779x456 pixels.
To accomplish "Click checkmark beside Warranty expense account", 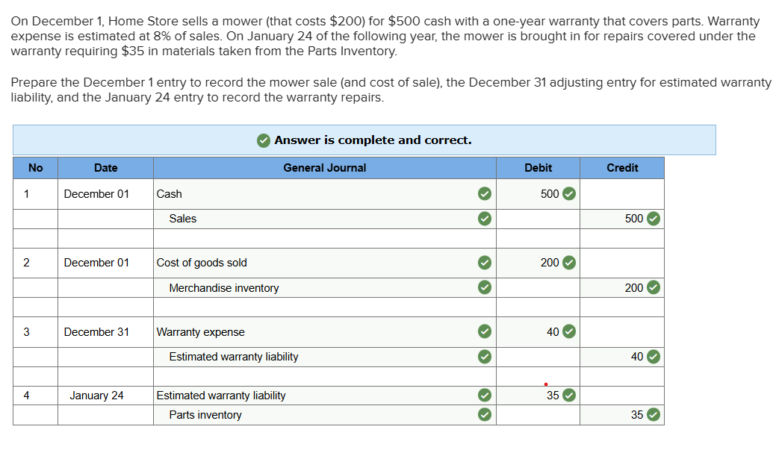I will [x=485, y=331].
